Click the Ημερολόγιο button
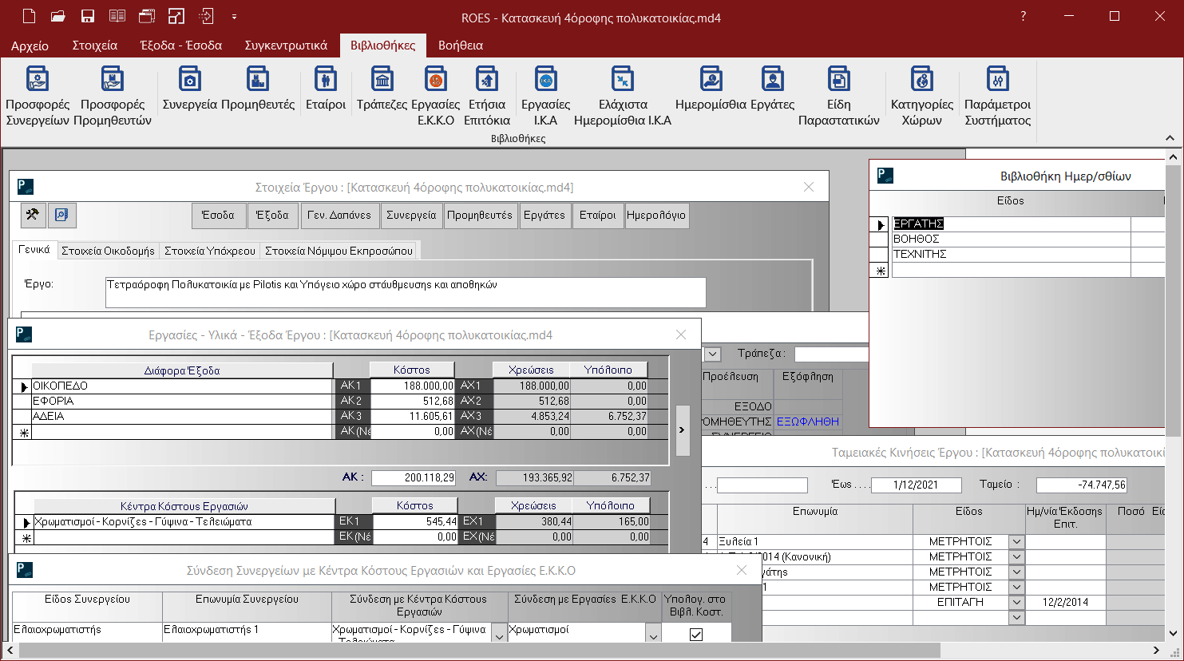 click(655, 216)
